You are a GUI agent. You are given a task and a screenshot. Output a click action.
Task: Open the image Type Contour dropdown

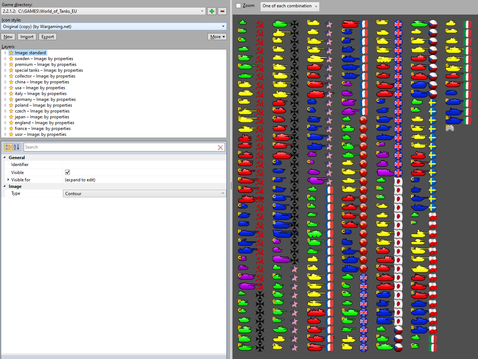point(145,194)
